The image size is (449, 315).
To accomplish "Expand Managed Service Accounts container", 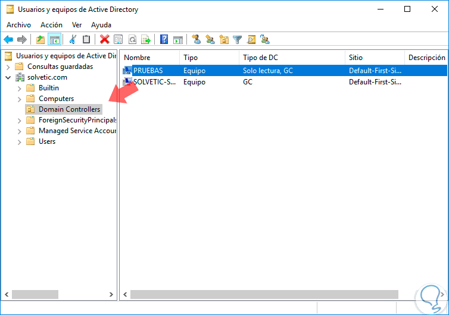I will coord(19,131).
